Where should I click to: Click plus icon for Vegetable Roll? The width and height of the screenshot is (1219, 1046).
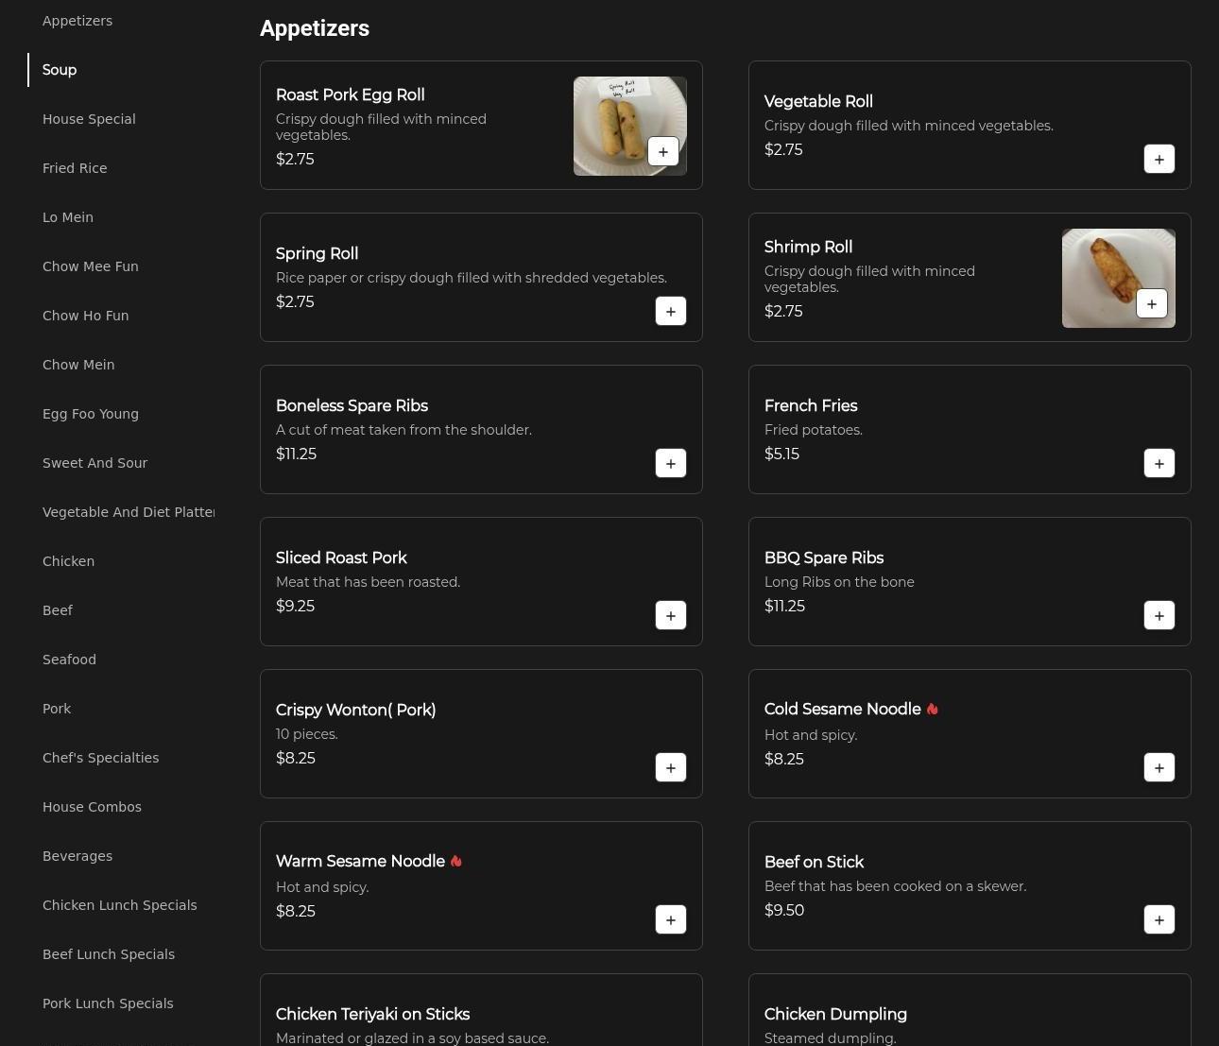point(1159,160)
